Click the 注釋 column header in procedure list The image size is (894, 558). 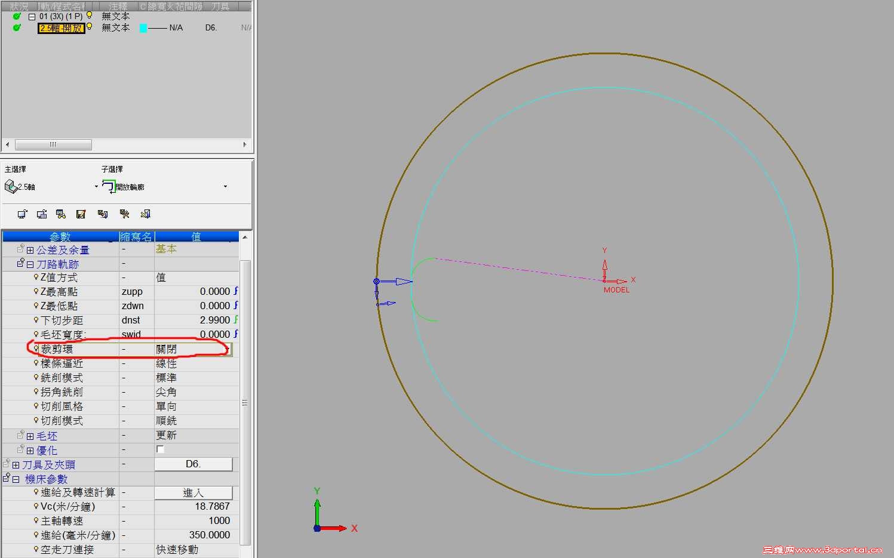118,6
